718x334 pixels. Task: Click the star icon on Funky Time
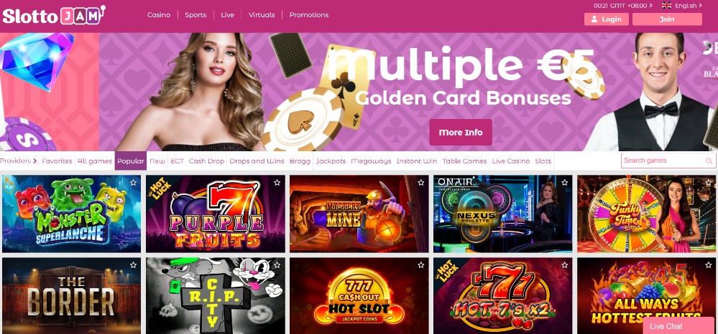(709, 182)
